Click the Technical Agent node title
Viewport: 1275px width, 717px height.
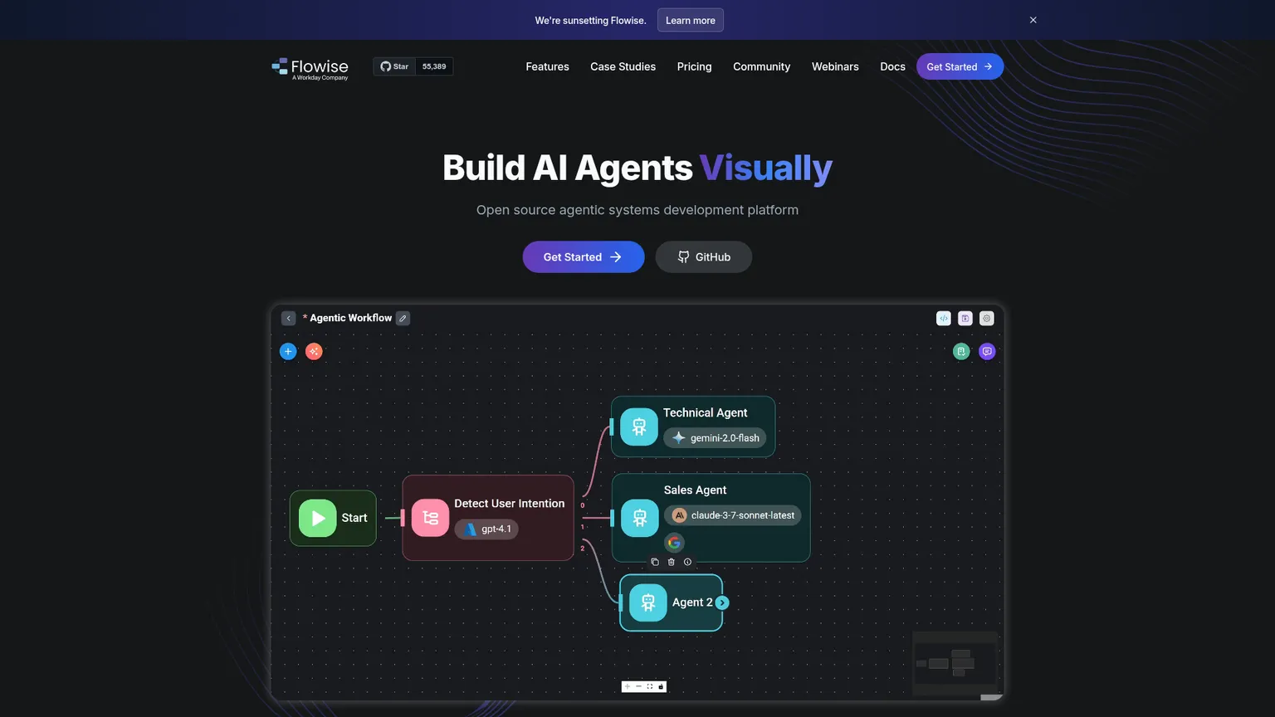pos(705,412)
